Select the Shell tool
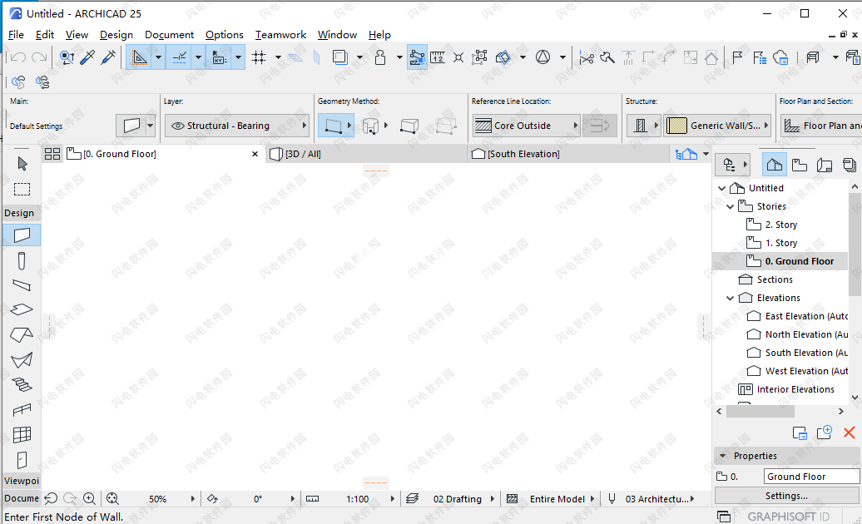Viewport: 862px width, 524px height. coord(22,360)
